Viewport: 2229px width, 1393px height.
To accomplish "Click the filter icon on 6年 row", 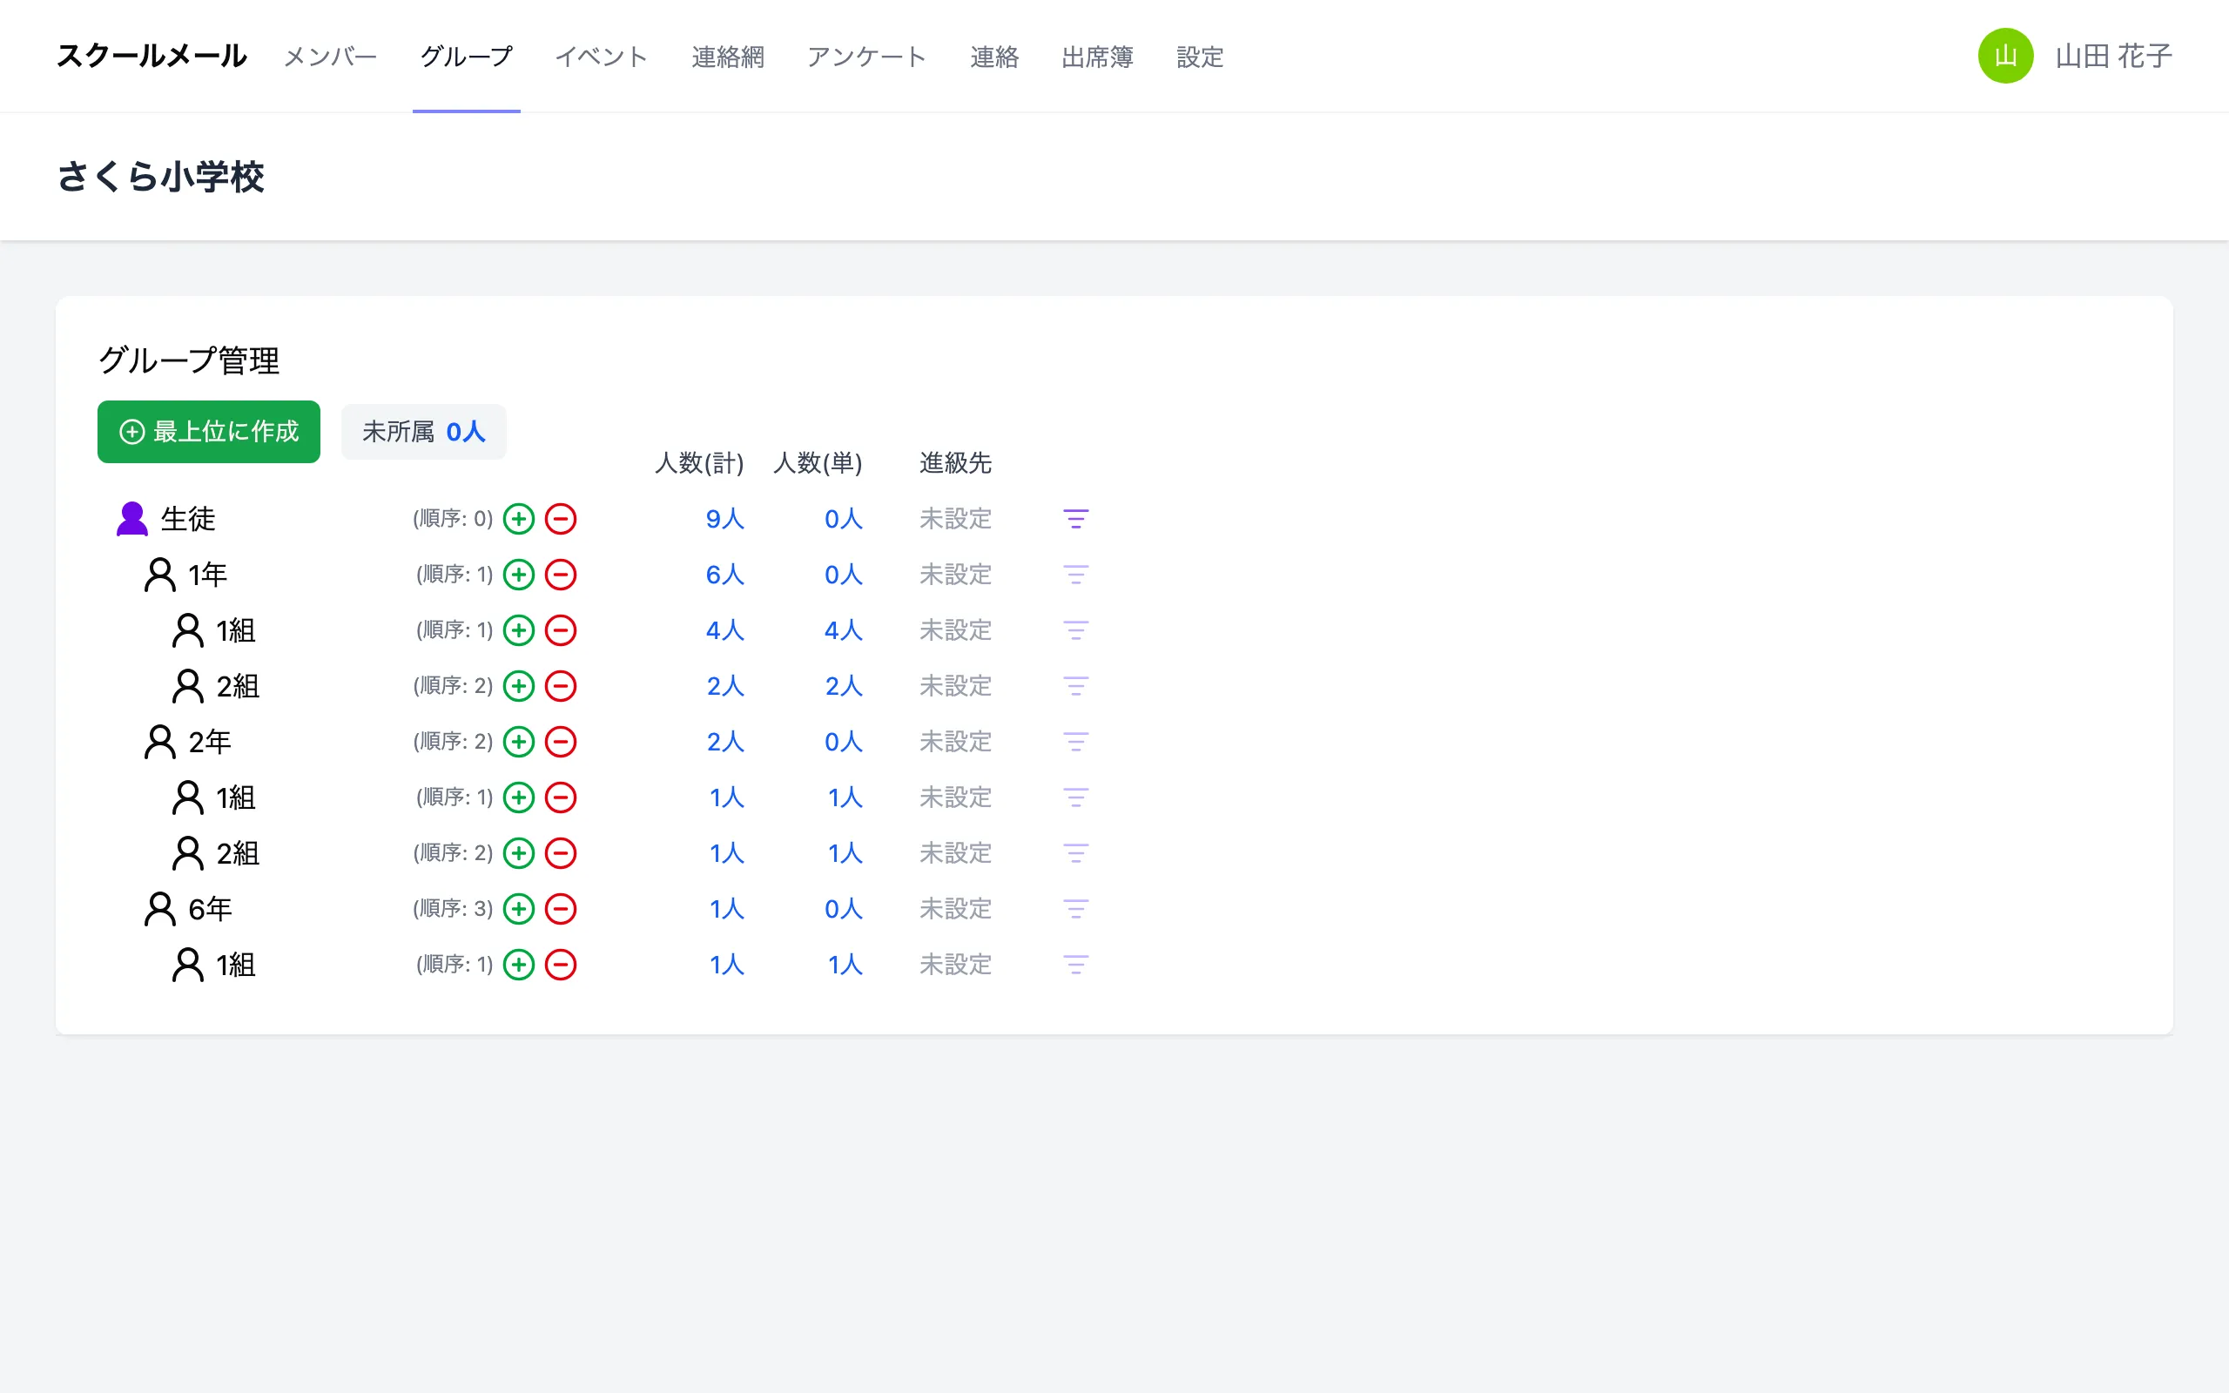I will coord(1076,909).
